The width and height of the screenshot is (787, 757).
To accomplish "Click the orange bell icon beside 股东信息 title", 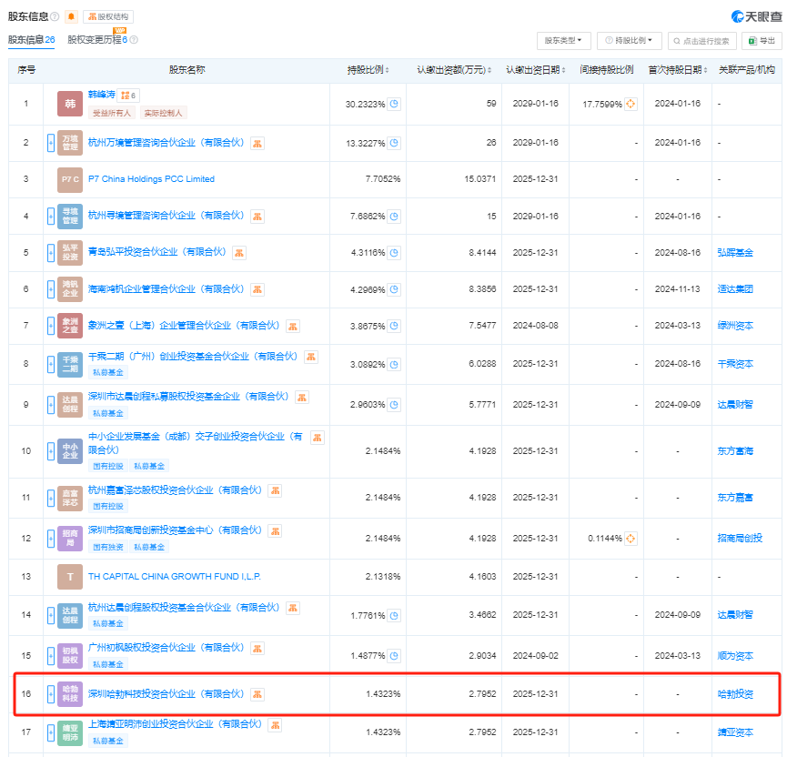I will tap(71, 16).
